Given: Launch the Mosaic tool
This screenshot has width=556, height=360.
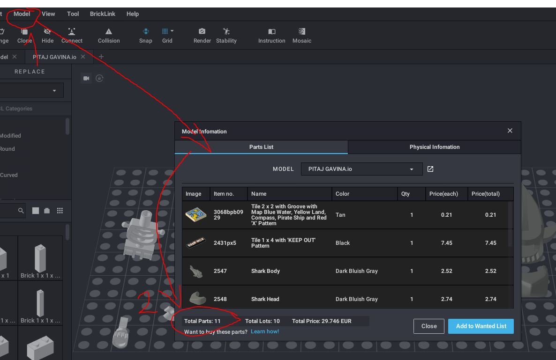Looking at the screenshot, I should [x=302, y=32].
